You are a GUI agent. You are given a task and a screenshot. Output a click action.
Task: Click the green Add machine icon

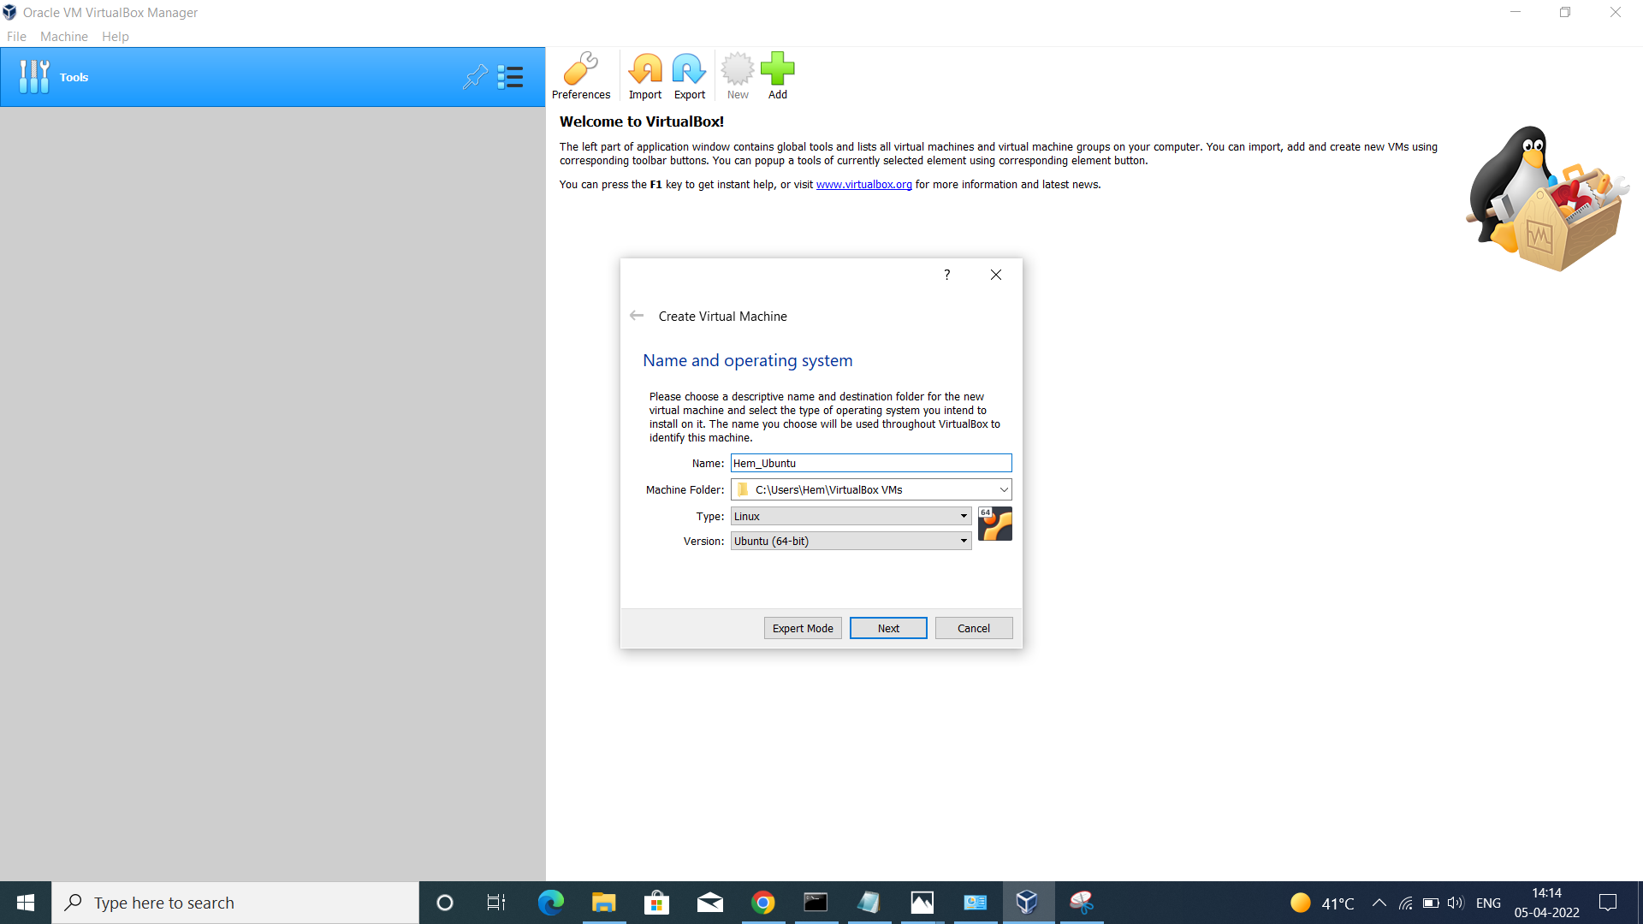[x=777, y=76]
